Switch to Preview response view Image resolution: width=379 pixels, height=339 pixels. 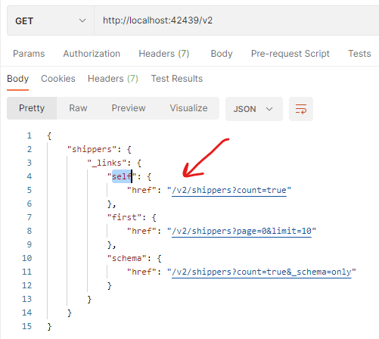129,108
